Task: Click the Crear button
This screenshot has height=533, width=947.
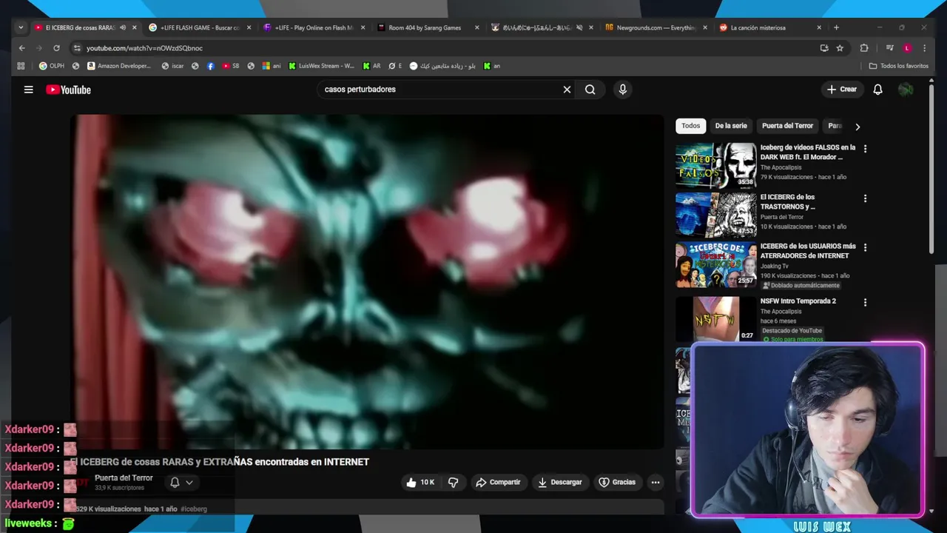Action: point(842,90)
